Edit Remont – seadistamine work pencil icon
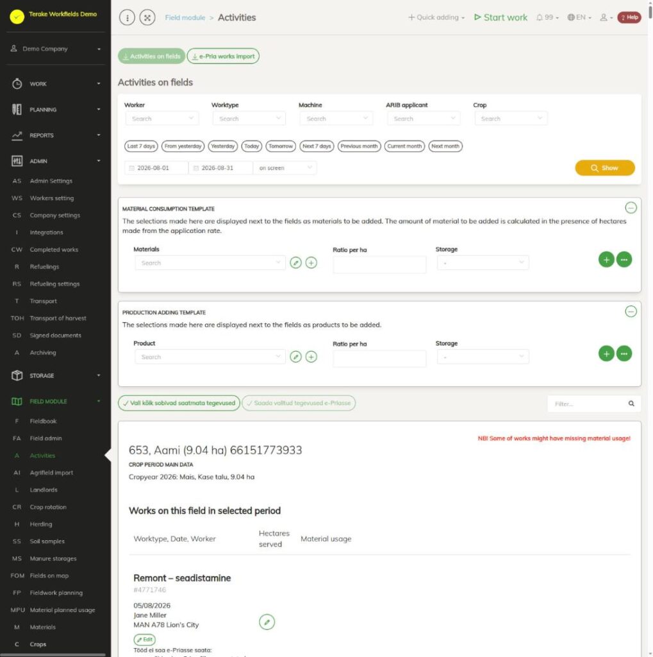The height and width of the screenshot is (657, 653). pyautogui.click(x=267, y=622)
